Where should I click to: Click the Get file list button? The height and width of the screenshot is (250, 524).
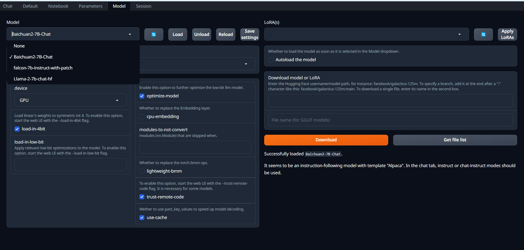point(455,140)
